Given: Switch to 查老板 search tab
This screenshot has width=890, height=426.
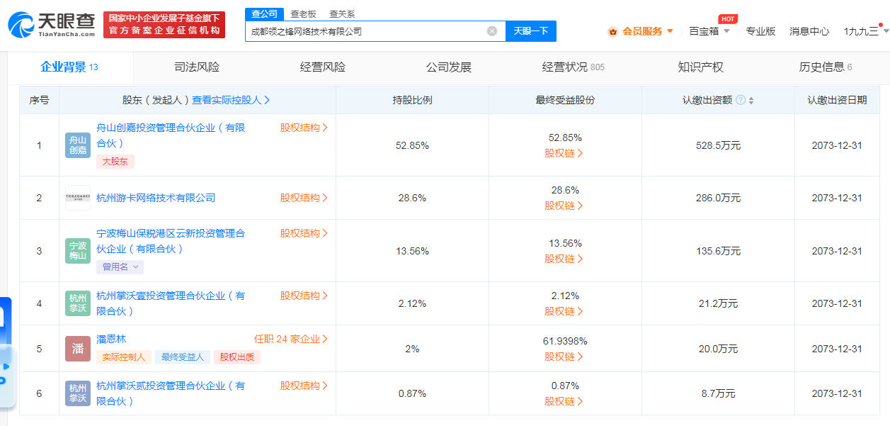Looking at the screenshot, I should click(x=303, y=14).
